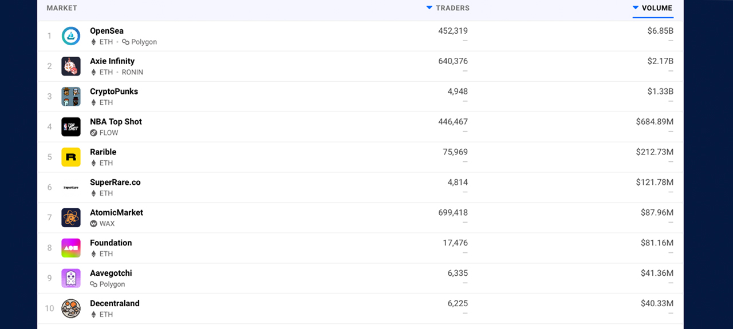Click SuperRare.co volume value $121.78M
The height and width of the screenshot is (329, 733).
pyautogui.click(x=655, y=183)
